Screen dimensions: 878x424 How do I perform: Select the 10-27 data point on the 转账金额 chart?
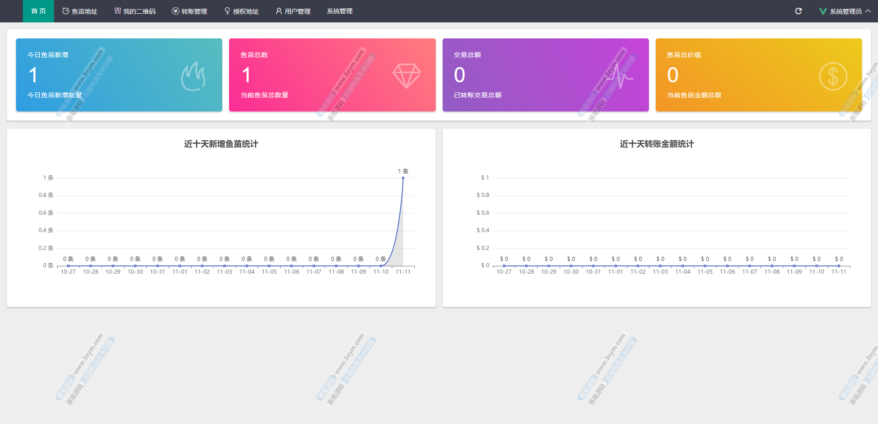[x=504, y=265]
